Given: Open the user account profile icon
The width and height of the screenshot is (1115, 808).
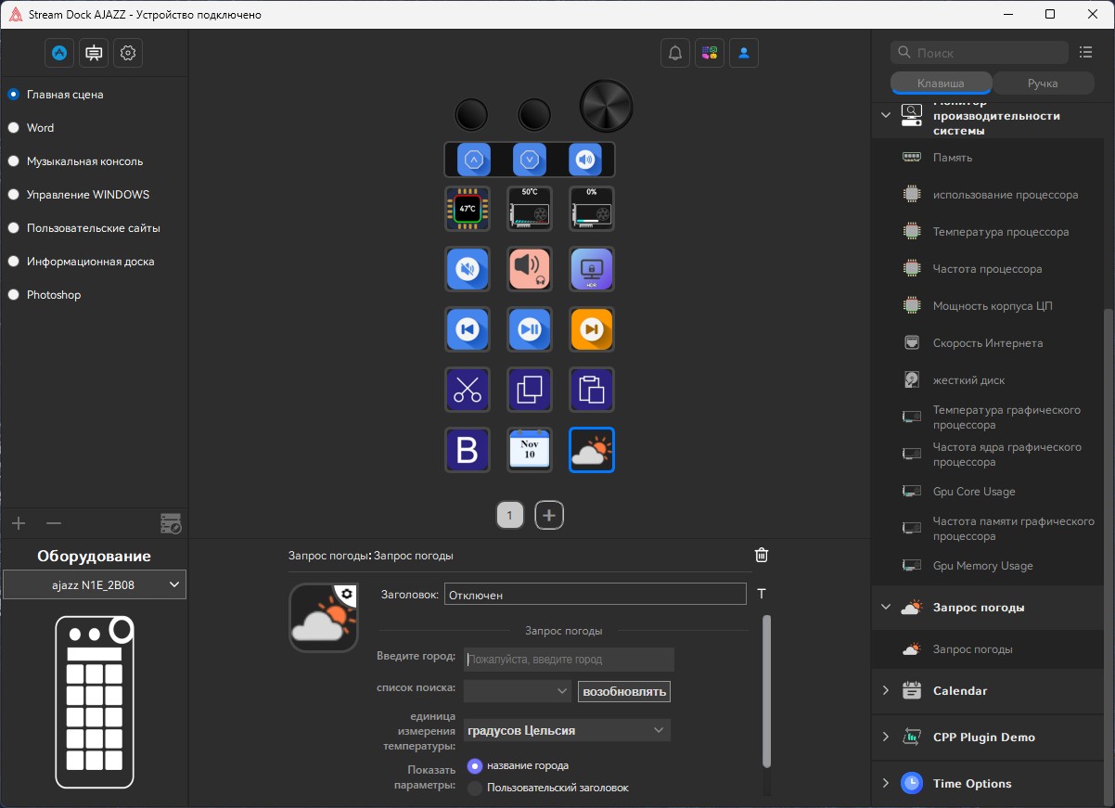Looking at the screenshot, I should (744, 53).
